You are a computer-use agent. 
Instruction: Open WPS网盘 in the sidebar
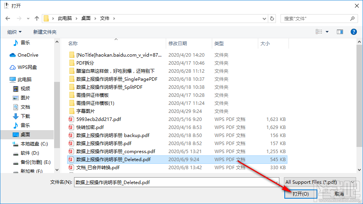click(x=23, y=67)
